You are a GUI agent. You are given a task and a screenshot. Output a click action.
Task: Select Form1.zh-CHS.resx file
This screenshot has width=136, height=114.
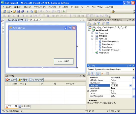point(111,50)
